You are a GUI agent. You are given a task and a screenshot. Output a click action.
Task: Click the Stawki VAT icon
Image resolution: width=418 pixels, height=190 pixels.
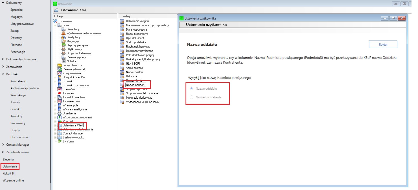(59, 89)
